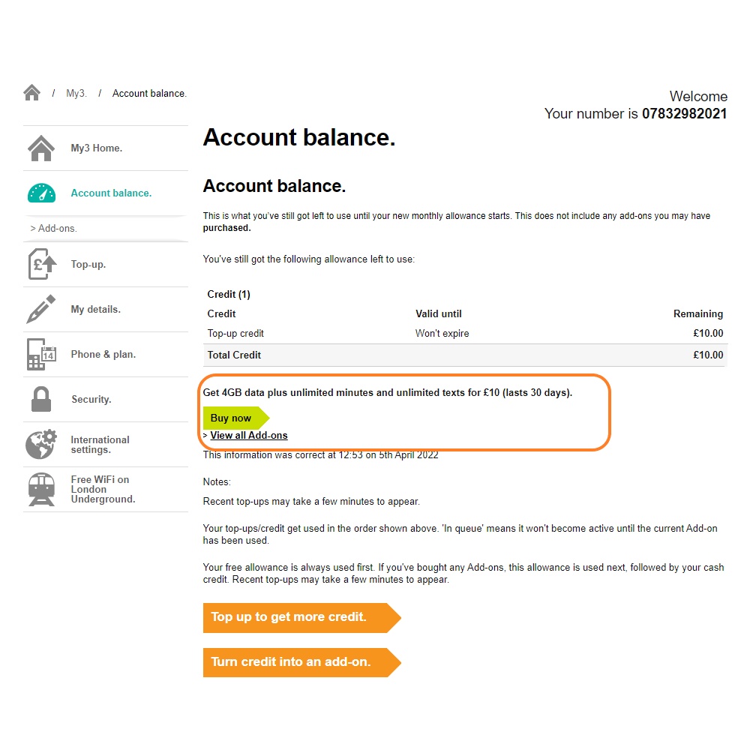Click the My details pencil icon
Viewport: 744px width, 744px height.
click(x=41, y=310)
